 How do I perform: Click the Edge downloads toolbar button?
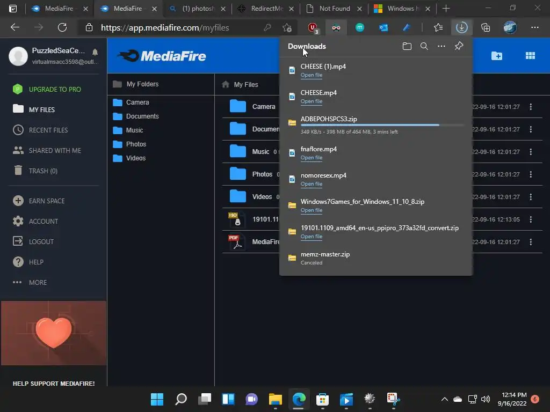[461, 27]
